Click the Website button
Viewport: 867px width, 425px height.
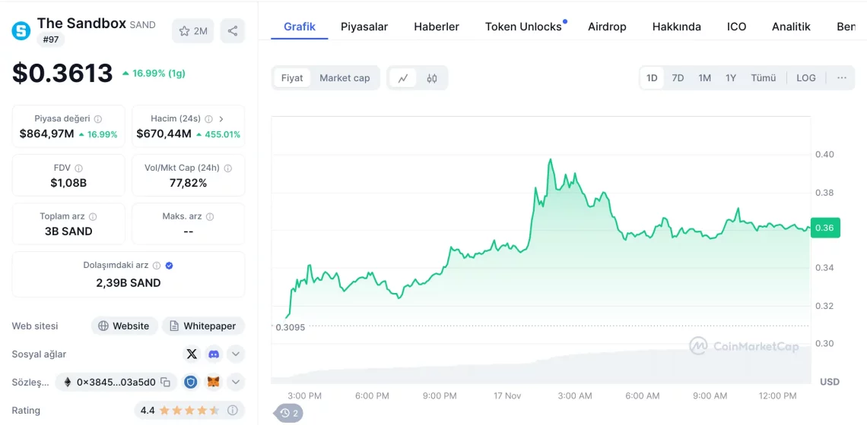tap(124, 326)
